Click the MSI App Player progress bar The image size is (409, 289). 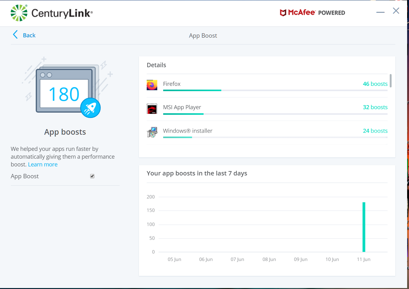click(x=275, y=114)
